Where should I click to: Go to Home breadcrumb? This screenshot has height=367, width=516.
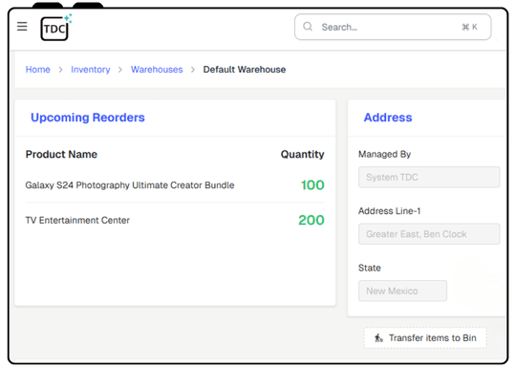point(38,70)
